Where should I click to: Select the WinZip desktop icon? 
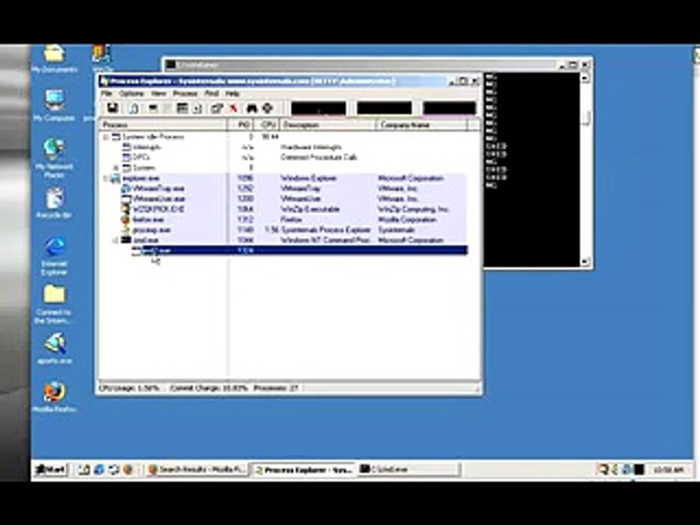[x=102, y=58]
